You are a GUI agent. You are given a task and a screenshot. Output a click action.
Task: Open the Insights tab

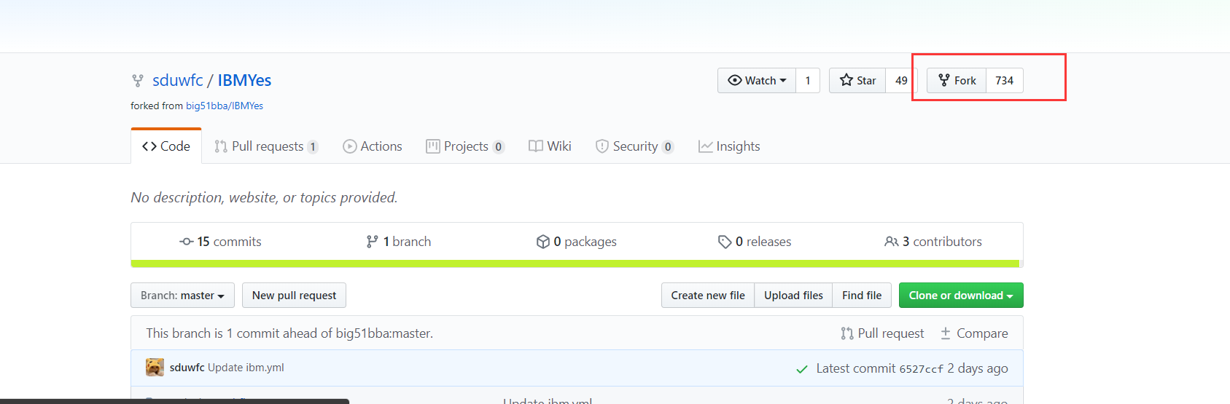729,146
